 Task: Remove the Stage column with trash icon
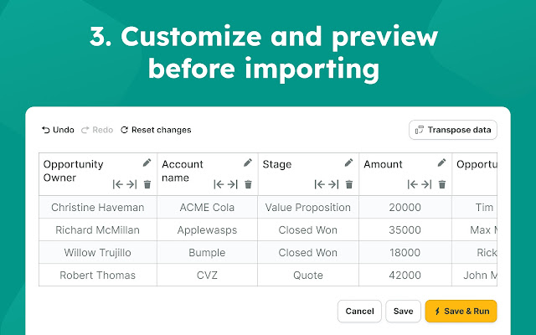click(x=349, y=184)
